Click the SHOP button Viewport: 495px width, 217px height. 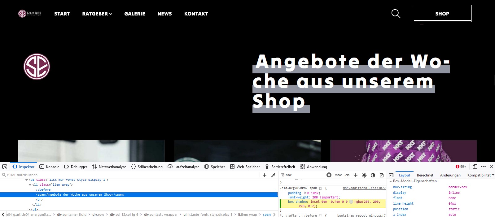pyautogui.click(x=442, y=14)
